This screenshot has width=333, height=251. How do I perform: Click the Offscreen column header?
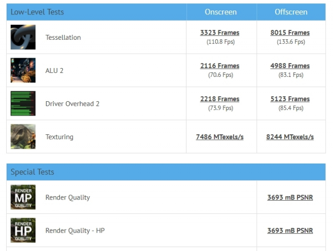pyautogui.click(x=291, y=12)
